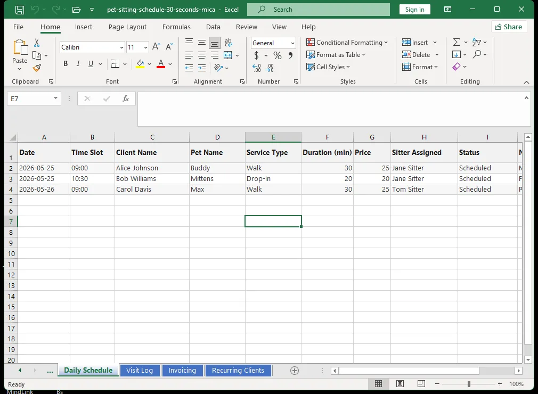Image resolution: width=538 pixels, height=394 pixels.
Task: Toggle Center alignment
Action: tap(202, 55)
